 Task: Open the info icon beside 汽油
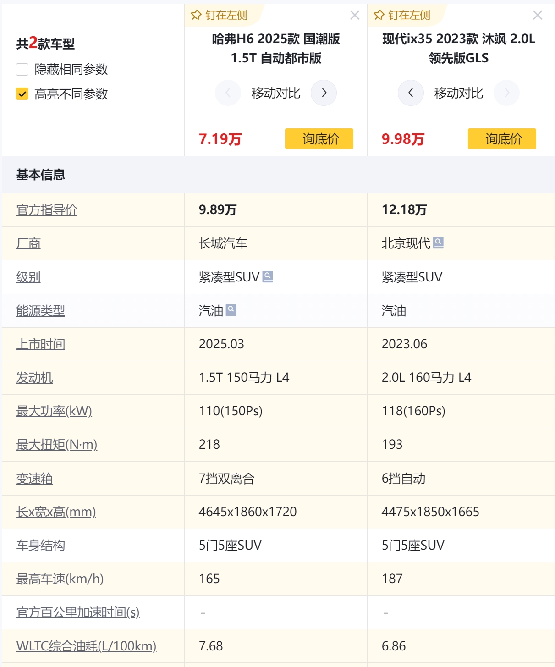(231, 310)
